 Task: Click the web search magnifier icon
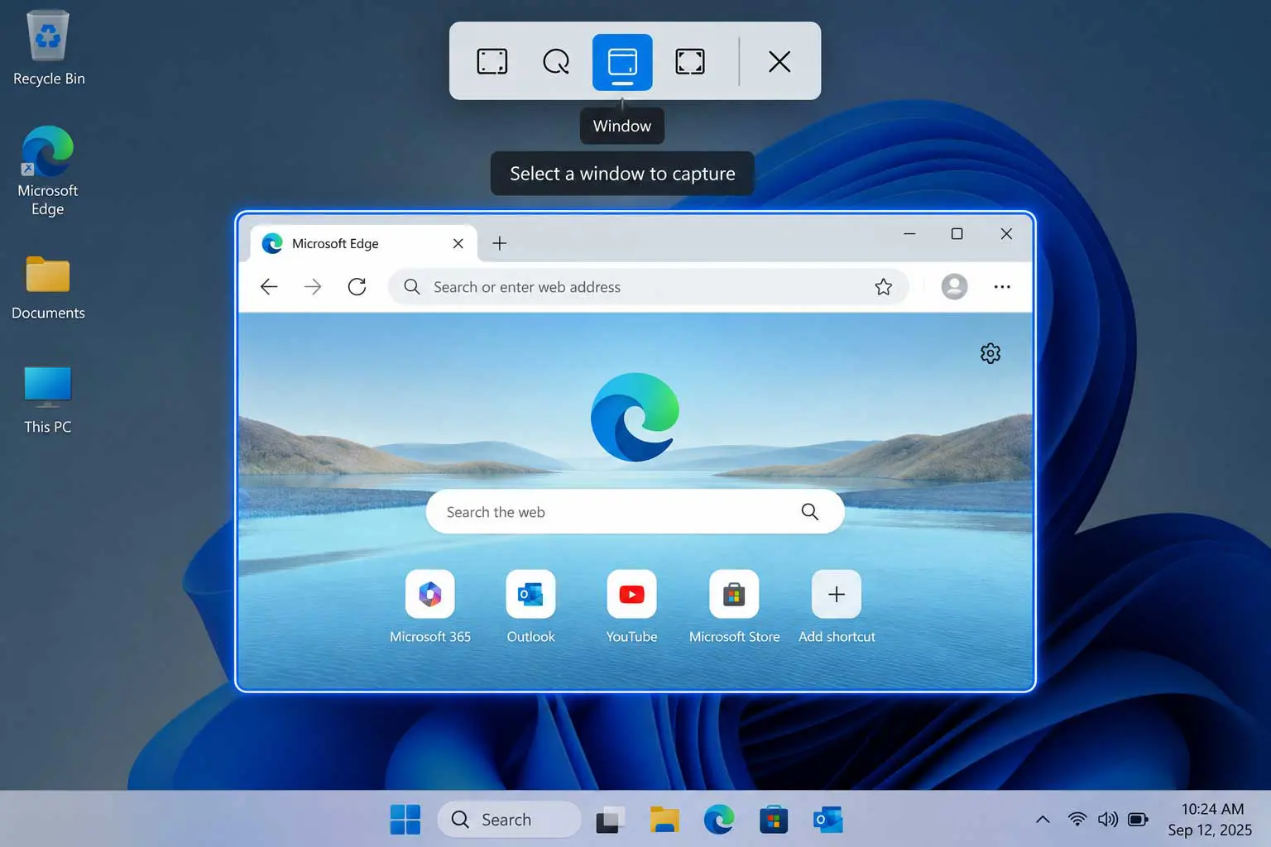810,512
